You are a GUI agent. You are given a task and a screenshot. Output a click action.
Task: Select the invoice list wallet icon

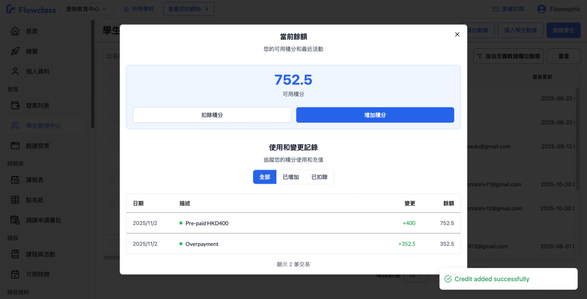click(15, 106)
